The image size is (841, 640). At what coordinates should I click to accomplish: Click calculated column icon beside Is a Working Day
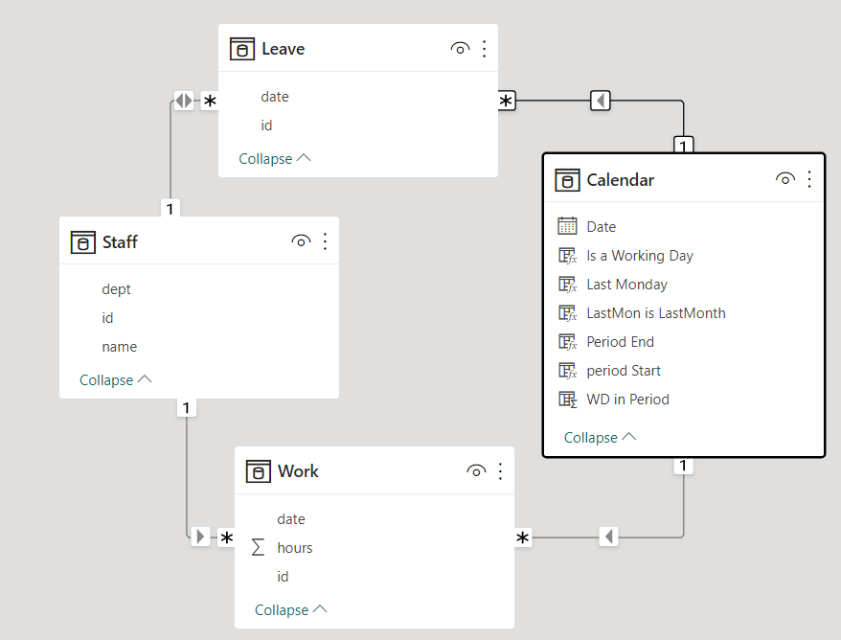tap(567, 256)
